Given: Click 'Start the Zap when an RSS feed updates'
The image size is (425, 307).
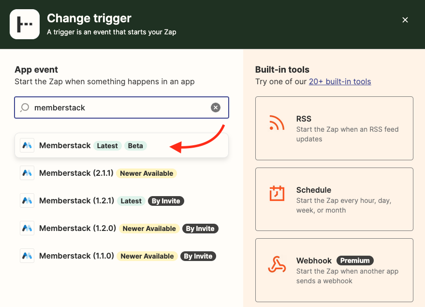Looking at the screenshot, I should pyautogui.click(x=347, y=134).
